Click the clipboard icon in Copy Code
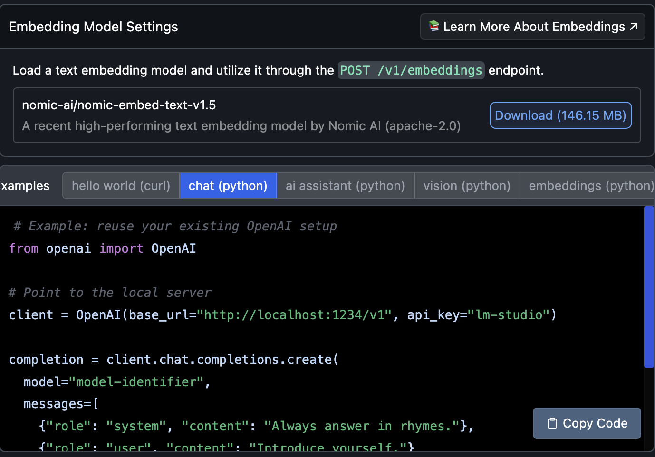Screen dimensions: 655x457 click(552, 423)
